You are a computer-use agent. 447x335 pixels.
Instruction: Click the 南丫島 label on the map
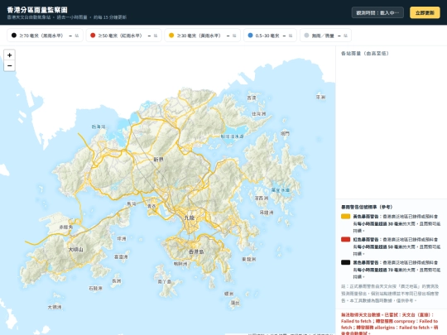click(165, 281)
